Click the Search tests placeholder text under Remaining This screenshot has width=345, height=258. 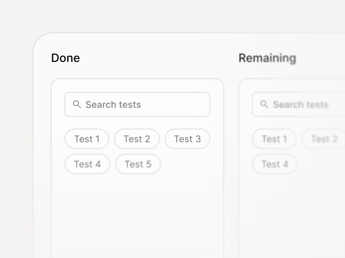301,105
